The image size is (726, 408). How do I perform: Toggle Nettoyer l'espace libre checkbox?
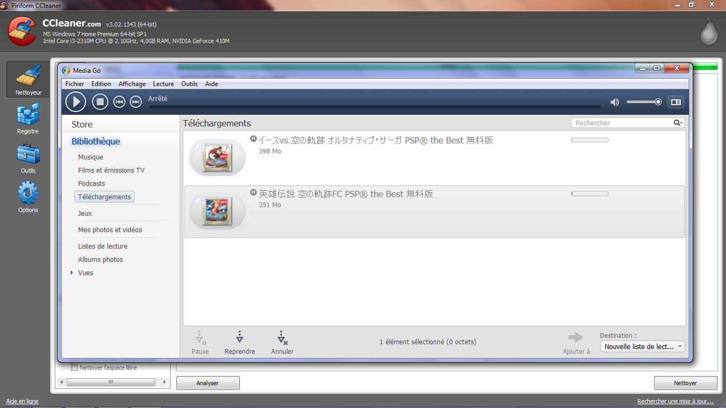pyautogui.click(x=74, y=367)
